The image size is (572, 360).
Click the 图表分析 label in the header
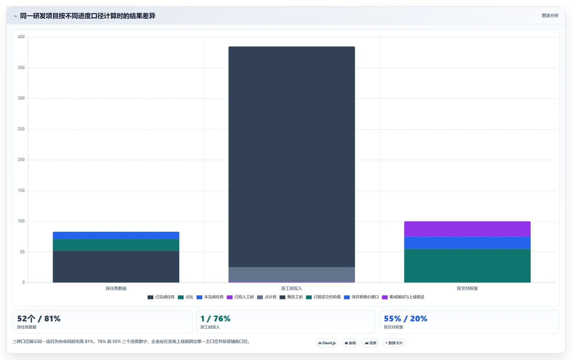click(x=550, y=15)
